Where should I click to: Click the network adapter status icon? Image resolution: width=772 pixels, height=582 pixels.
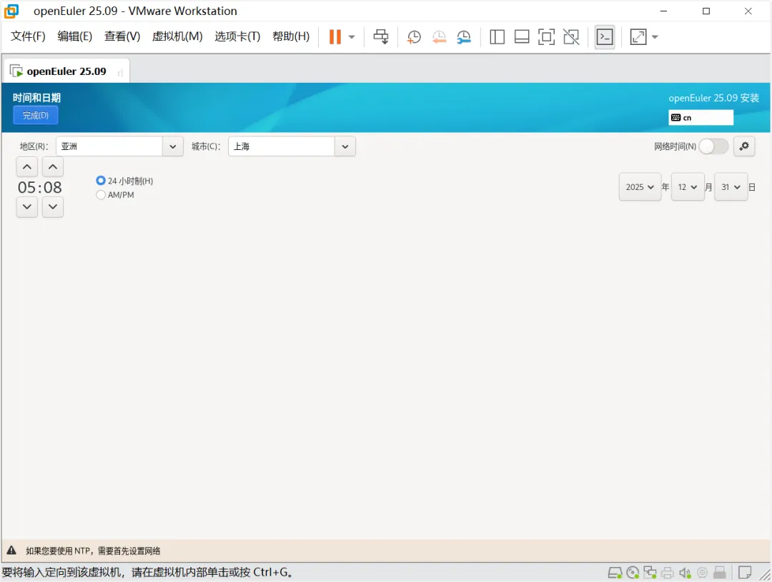click(650, 573)
